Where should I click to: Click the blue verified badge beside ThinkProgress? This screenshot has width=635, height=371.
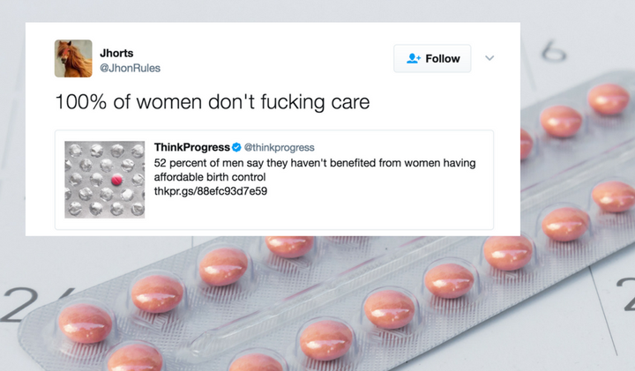[x=236, y=147]
